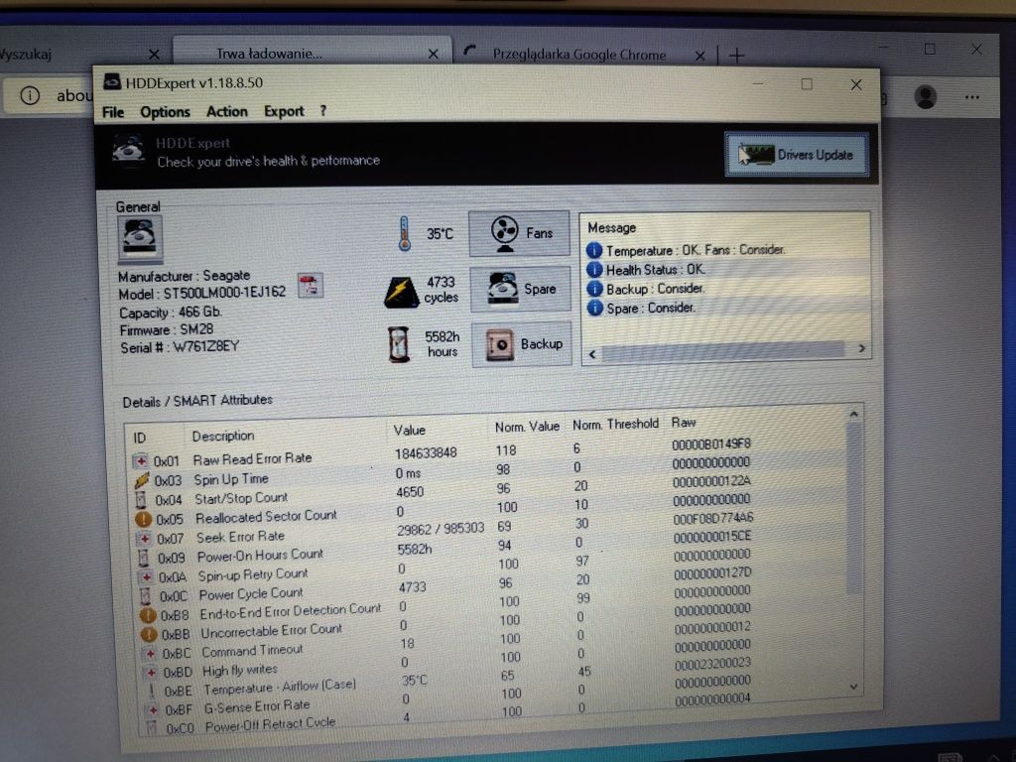Click the Raw Read Error Rate row icon
The height and width of the screenshot is (762, 1016).
pyautogui.click(x=140, y=460)
